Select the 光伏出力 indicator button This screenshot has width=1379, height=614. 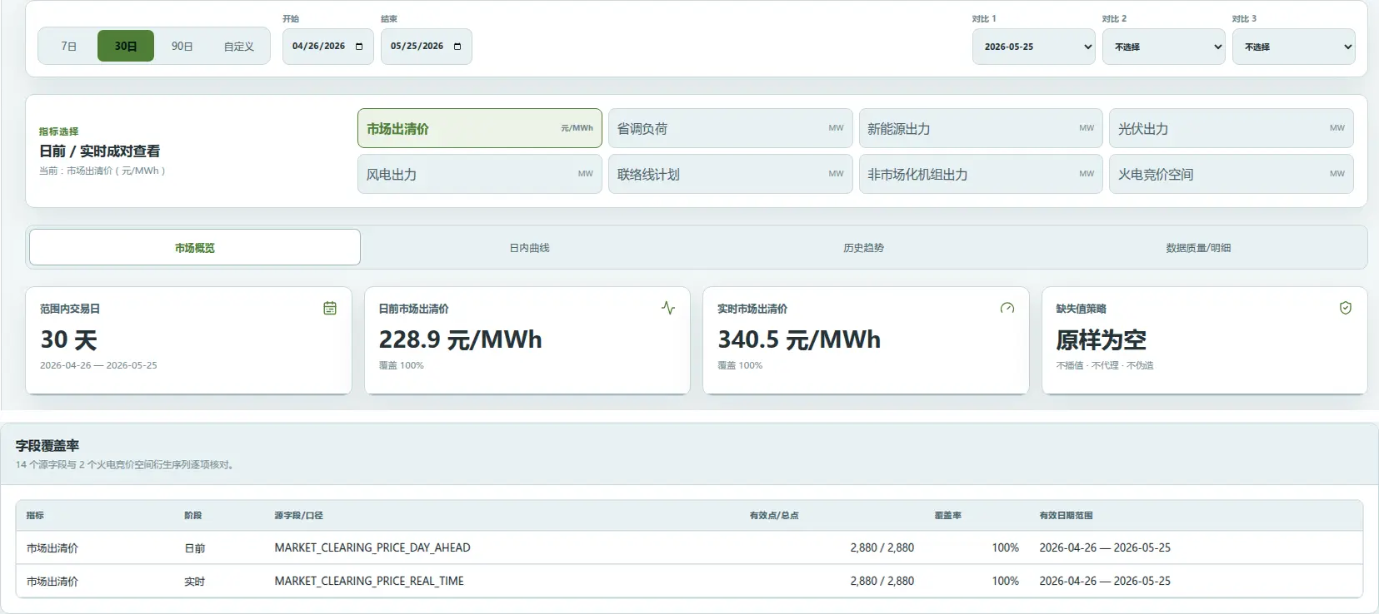[x=1232, y=128]
